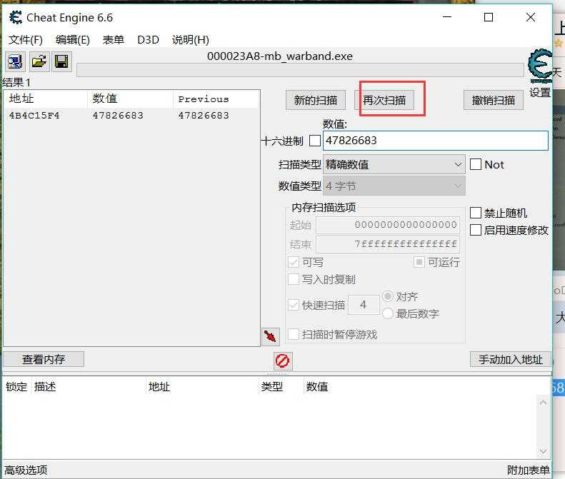Click the Previous column header
Screen dimensions: 565x479
pyautogui.click(x=216, y=99)
